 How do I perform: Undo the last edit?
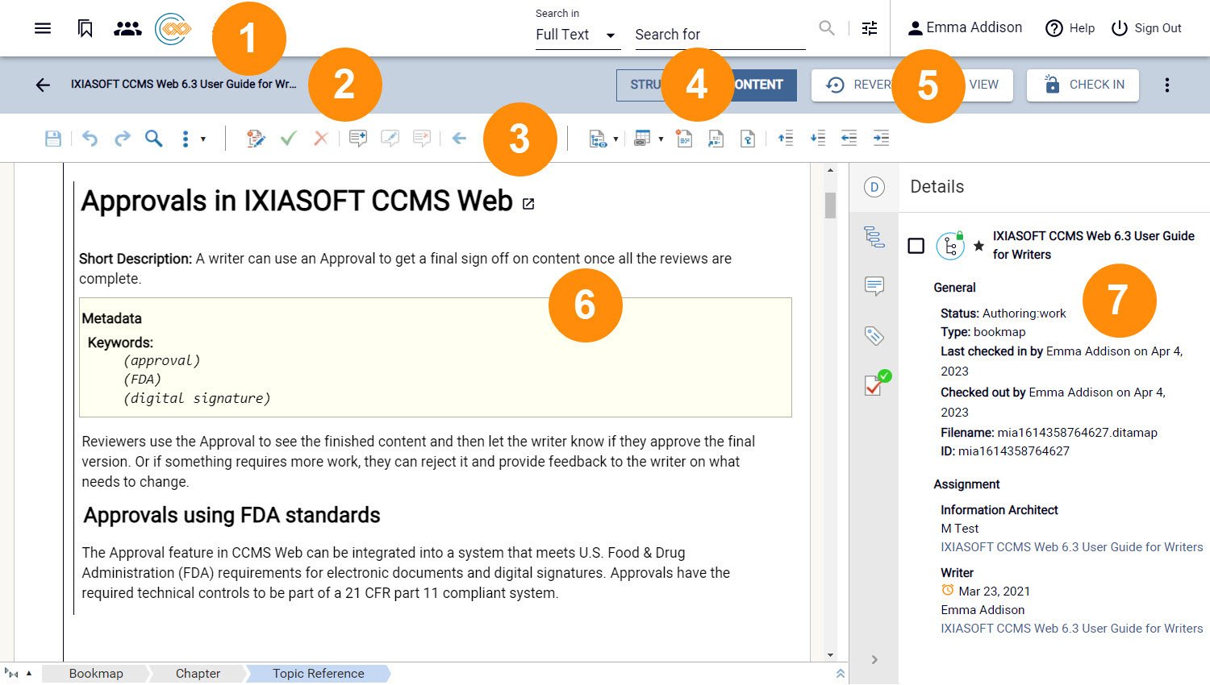[x=90, y=139]
